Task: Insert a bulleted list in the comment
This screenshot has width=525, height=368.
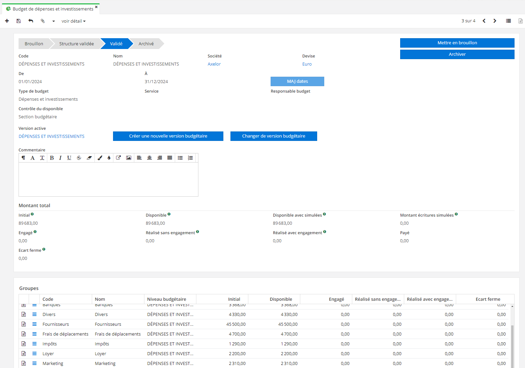Action: tap(180, 158)
